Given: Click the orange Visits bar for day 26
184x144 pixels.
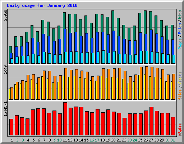Looking at the screenshot, I should tap(147, 83).
